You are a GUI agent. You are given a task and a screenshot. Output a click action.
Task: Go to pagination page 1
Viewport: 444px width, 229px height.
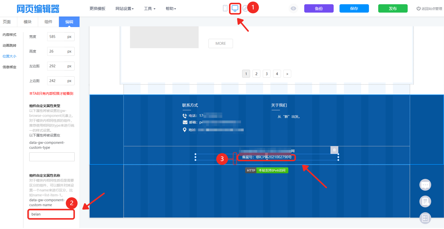(246, 74)
